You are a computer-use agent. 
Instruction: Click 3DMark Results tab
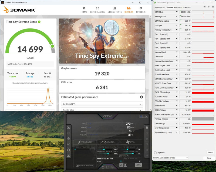click(129, 10)
